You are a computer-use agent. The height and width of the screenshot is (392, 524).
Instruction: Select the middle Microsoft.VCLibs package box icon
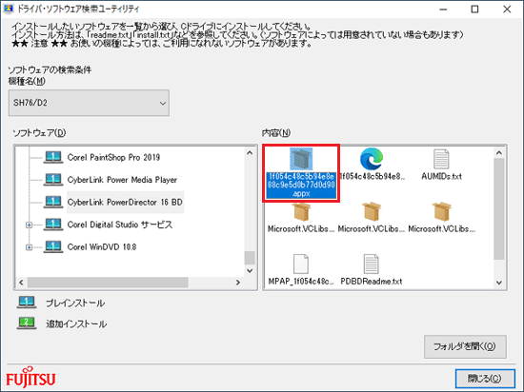coord(372,211)
